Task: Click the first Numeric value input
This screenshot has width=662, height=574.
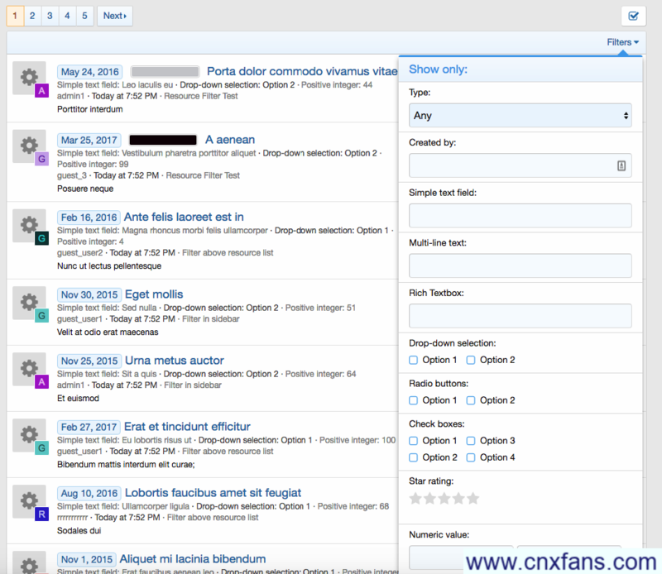Action: 461,557
